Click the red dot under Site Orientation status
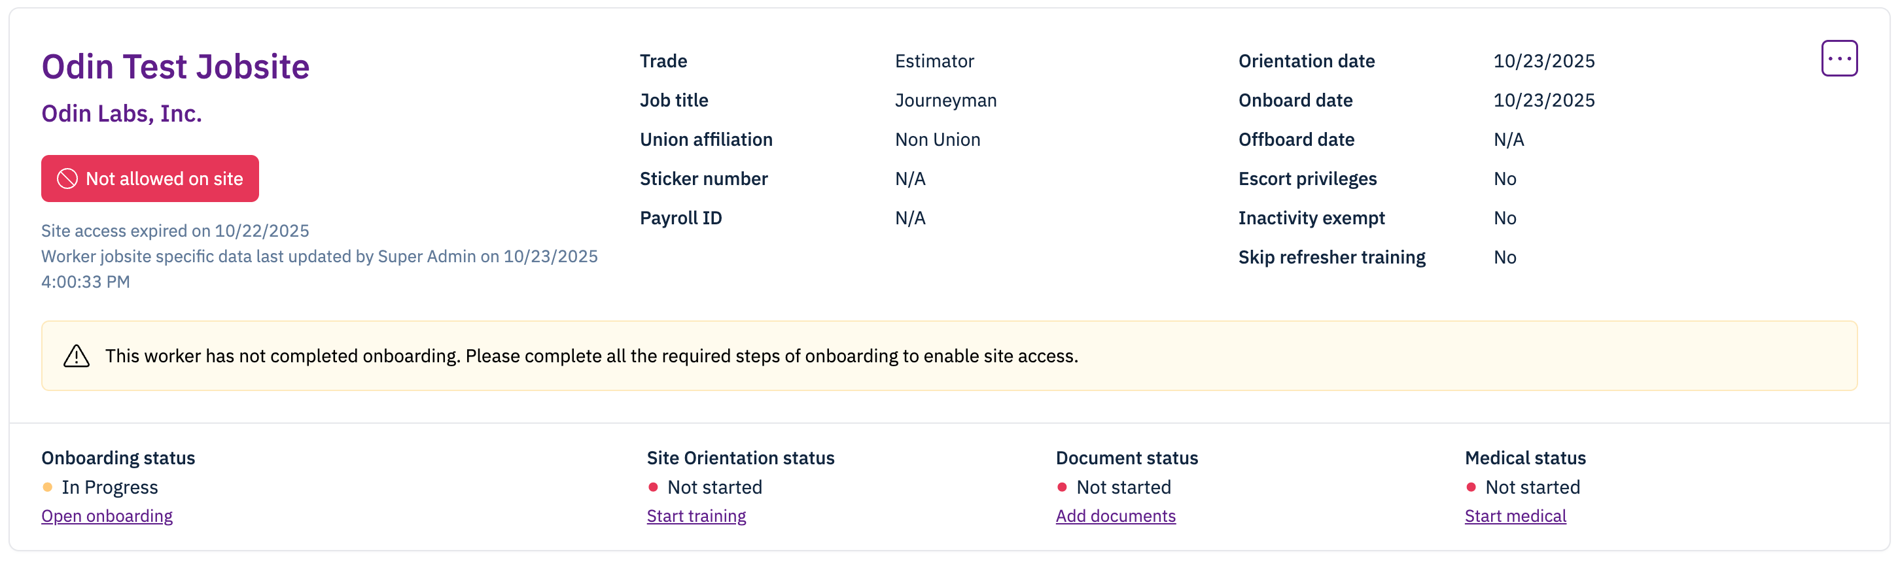The image size is (1900, 565). (x=653, y=487)
